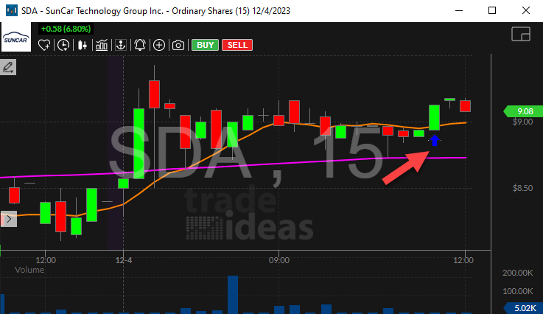Click the 9.08 current price label

click(523, 111)
